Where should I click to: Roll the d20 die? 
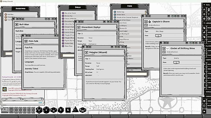[x=39, y=110]
